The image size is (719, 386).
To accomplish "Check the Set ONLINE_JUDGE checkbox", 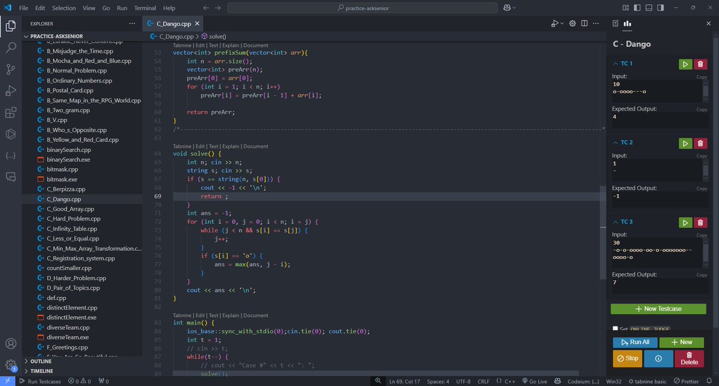I will click(615, 329).
